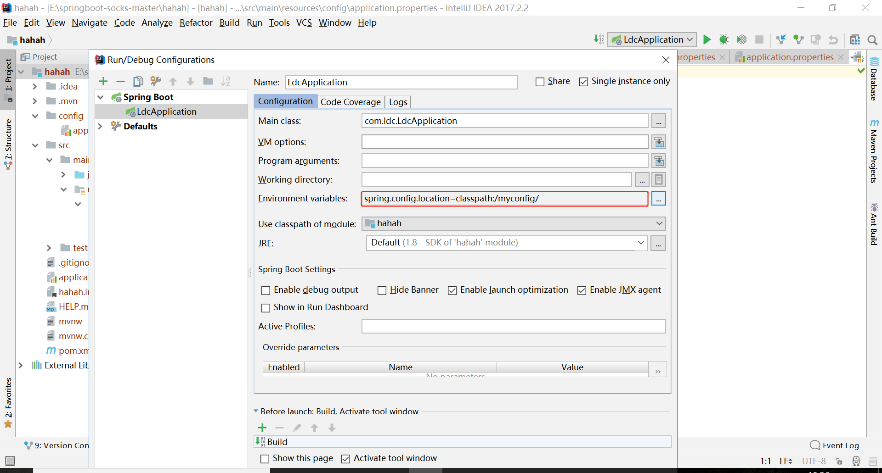Open Search Everywhere magnifier icon
The height and width of the screenshot is (473, 882).
(x=872, y=40)
